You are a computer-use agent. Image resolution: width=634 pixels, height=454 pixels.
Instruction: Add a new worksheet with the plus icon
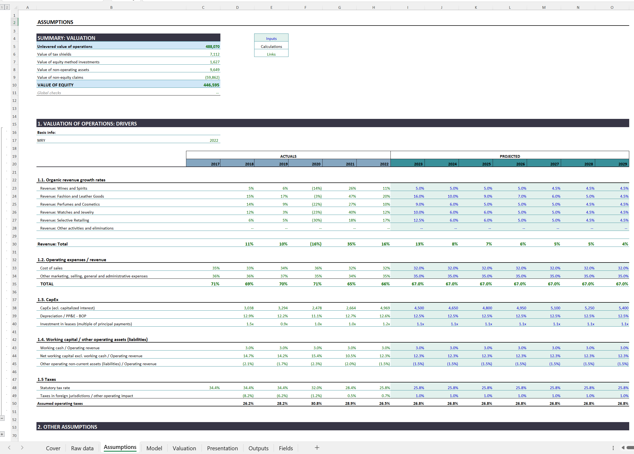317,448
